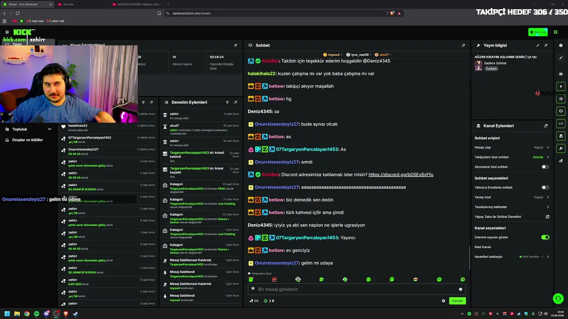Image resolution: width=568 pixels, height=319 pixels.
Task: Click Deniz4345 username on 'sa' message
Action: pos(260,112)
